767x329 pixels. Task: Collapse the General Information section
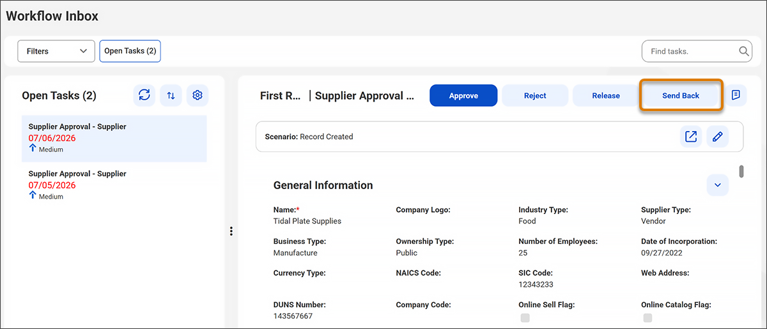point(717,185)
